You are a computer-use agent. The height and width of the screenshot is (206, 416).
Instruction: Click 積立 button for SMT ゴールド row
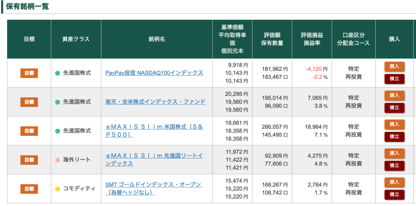394,194
